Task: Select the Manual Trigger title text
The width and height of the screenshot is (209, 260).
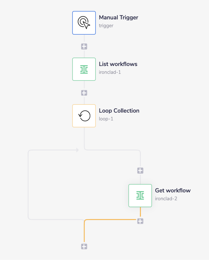Action: [x=118, y=17]
